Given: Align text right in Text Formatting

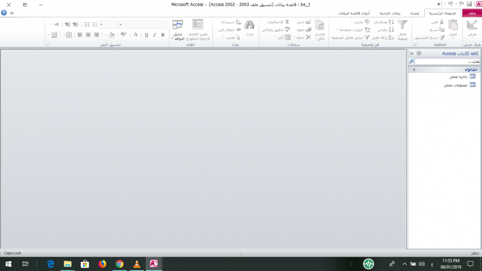Looking at the screenshot, I should [96, 35].
